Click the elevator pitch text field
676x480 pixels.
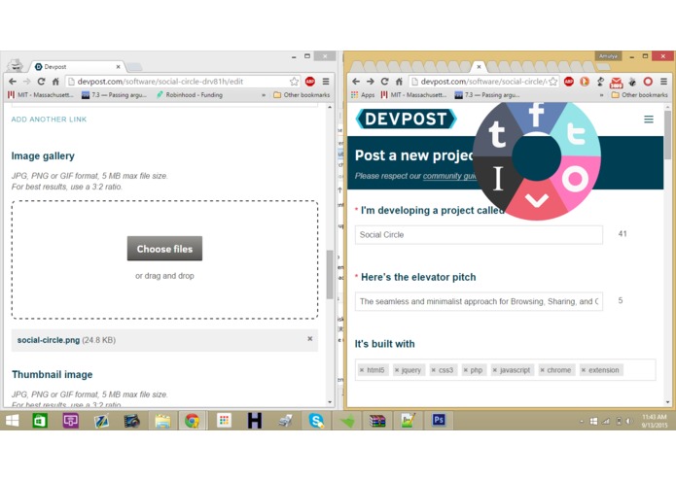479,301
